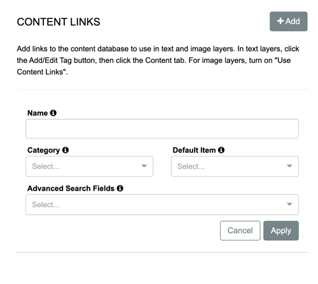Click the Add button
318x284 pixels.
click(289, 22)
